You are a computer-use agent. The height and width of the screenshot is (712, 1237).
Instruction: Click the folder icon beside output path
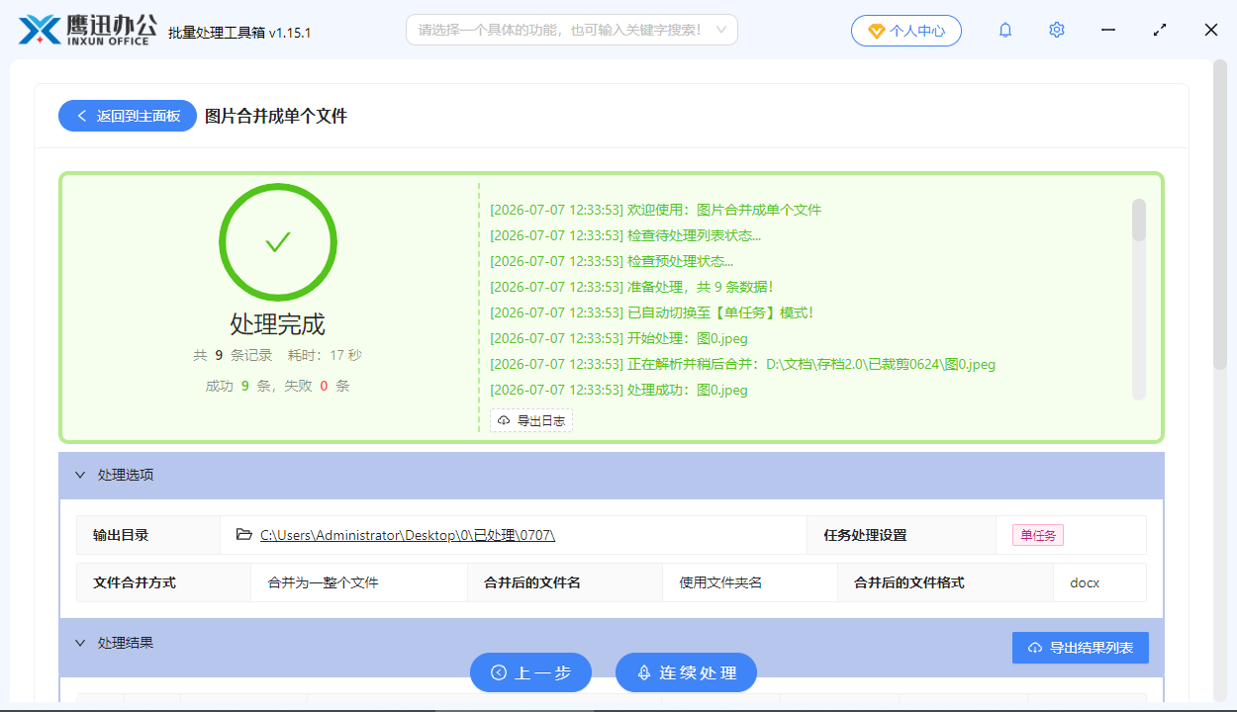[x=244, y=535]
